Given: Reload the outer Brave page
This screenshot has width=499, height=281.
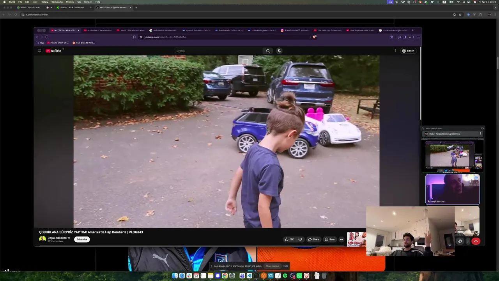Looking at the screenshot, I should [x=16, y=14].
